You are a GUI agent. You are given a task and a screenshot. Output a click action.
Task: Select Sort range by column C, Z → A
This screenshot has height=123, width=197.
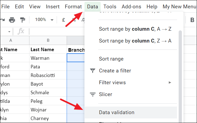click(x=135, y=41)
